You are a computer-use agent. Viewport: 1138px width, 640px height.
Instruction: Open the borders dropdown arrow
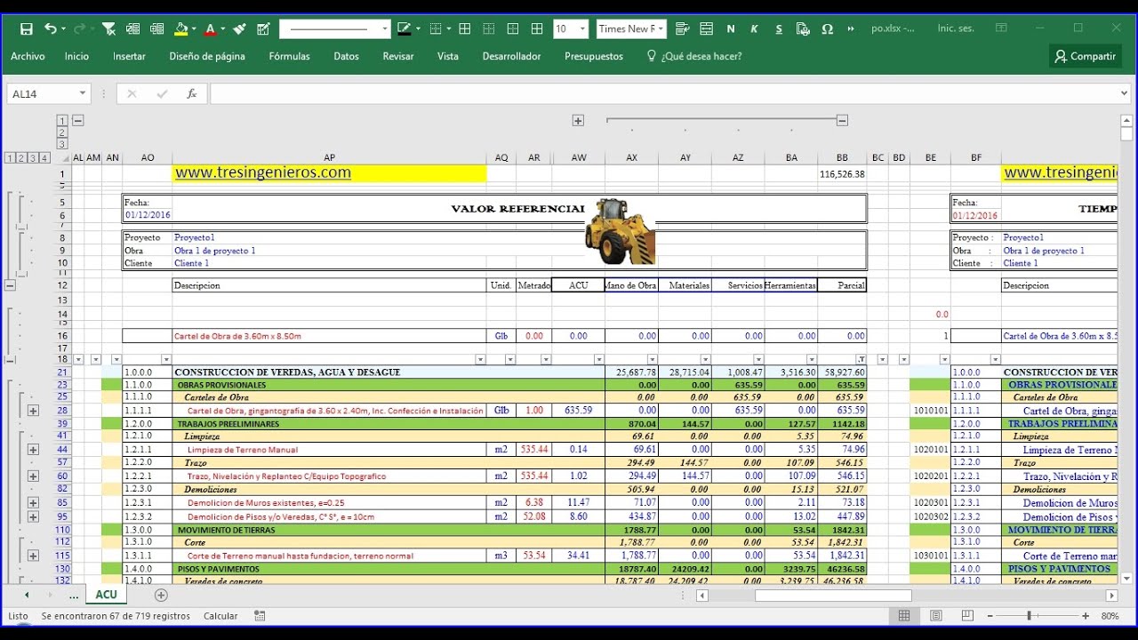[447, 29]
